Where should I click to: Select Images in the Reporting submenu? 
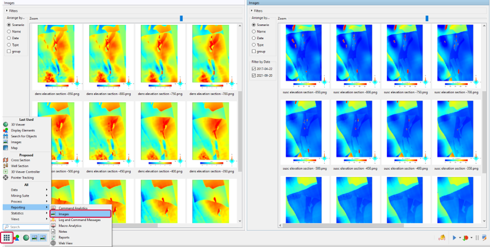[80, 214]
